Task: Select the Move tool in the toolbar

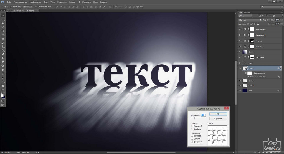Action: coord(3,15)
